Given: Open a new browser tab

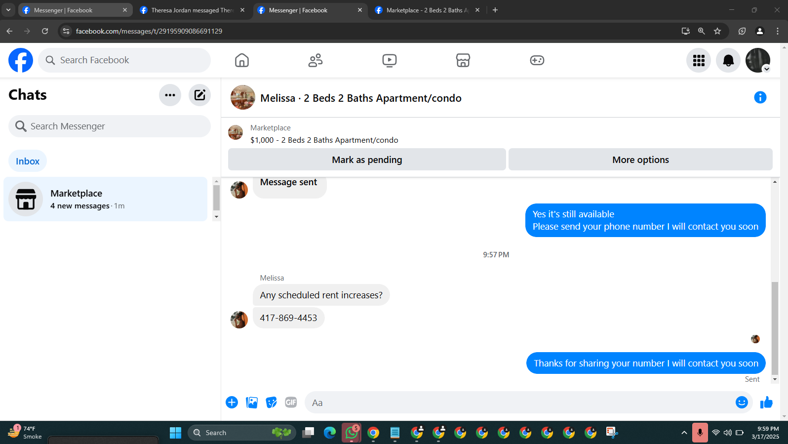Looking at the screenshot, I should [x=495, y=10].
